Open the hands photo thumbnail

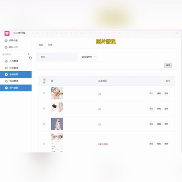pyautogui.click(x=57, y=124)
